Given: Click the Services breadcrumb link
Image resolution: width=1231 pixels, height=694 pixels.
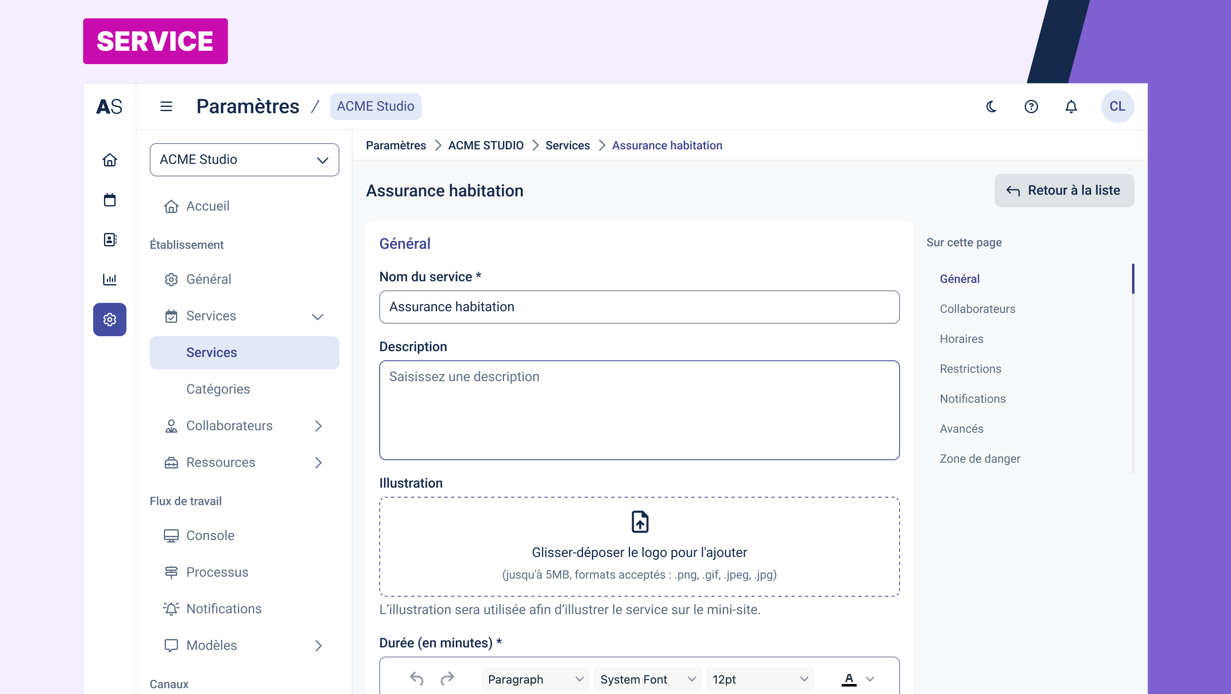Looking at the screenshot, I should coord(567,145).
